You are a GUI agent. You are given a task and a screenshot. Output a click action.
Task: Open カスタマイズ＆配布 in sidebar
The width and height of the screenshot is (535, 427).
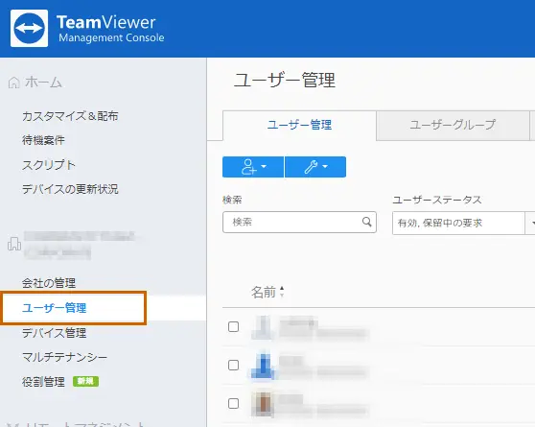click(70, 116)
